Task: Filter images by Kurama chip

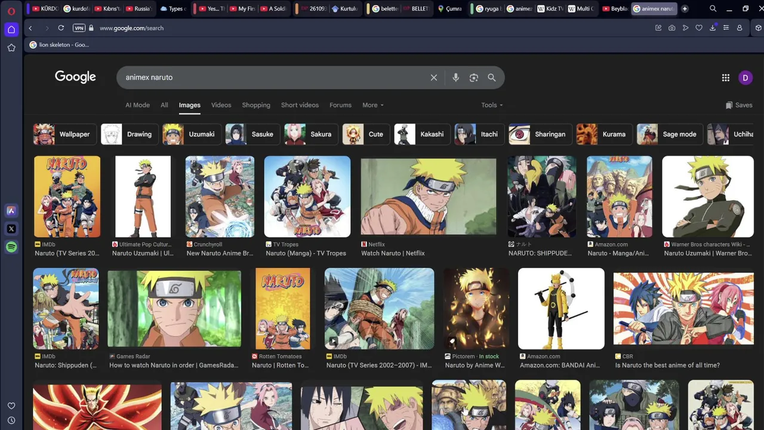Action: point(605,134)
